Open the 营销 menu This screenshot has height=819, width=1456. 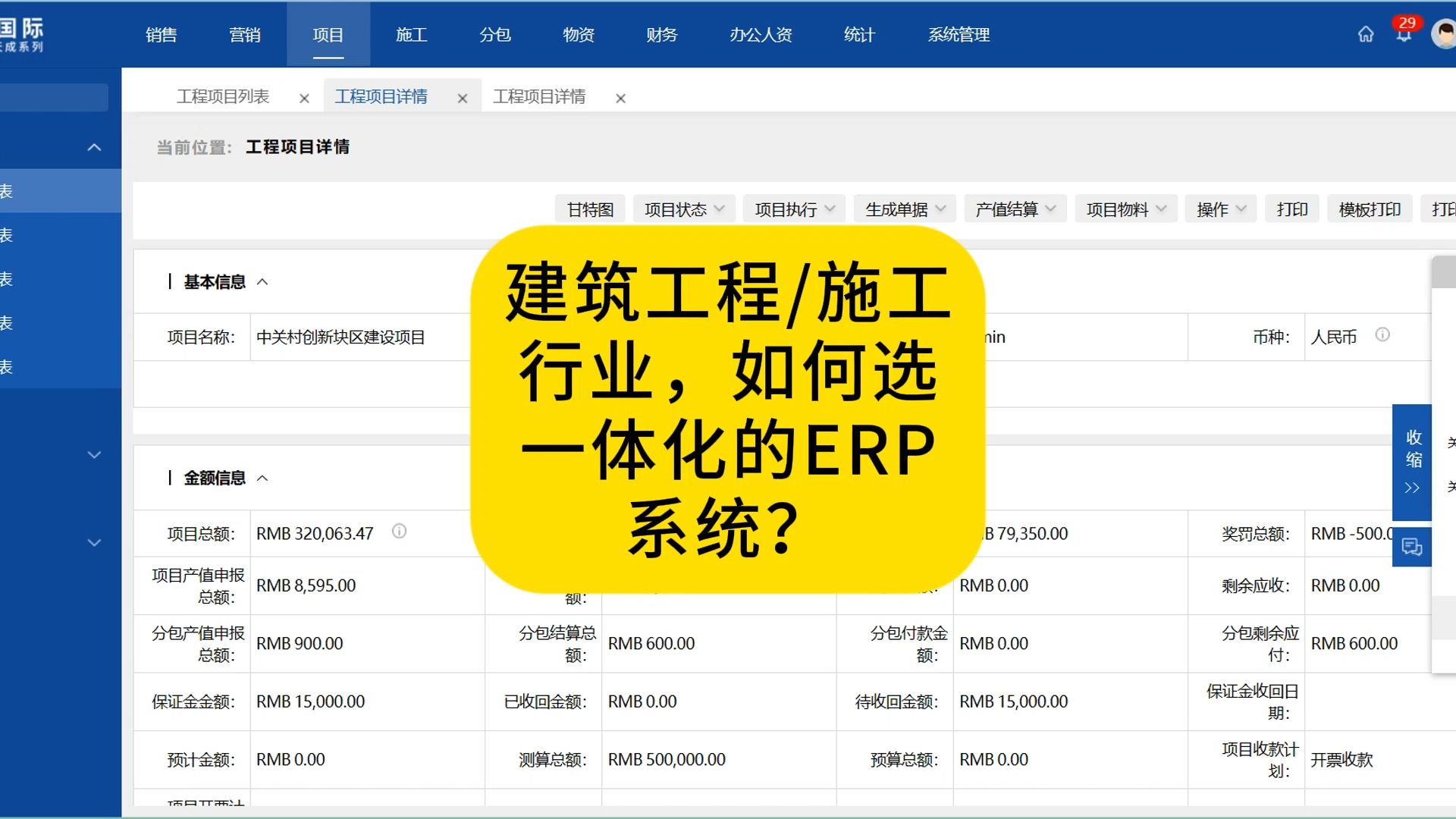pos(245,35)
